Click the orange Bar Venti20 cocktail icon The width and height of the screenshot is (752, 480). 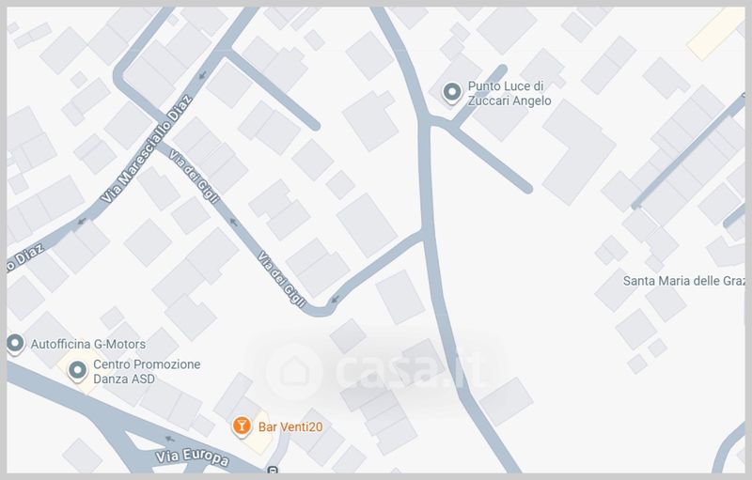click(242, 426)
